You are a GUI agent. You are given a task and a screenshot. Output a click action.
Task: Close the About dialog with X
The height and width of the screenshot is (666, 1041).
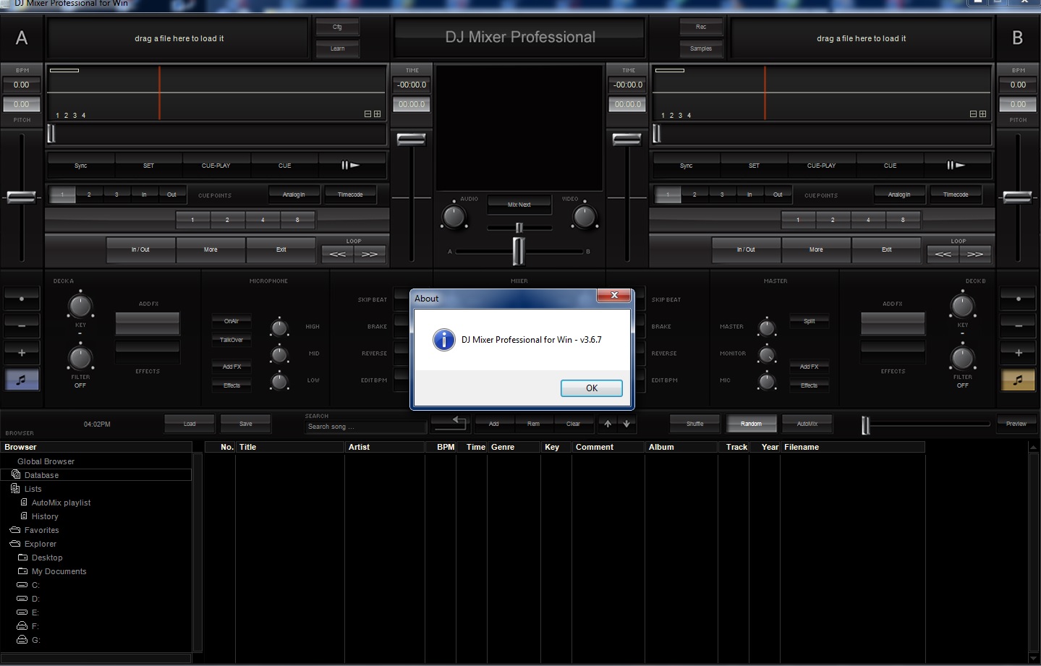(614, 295)
